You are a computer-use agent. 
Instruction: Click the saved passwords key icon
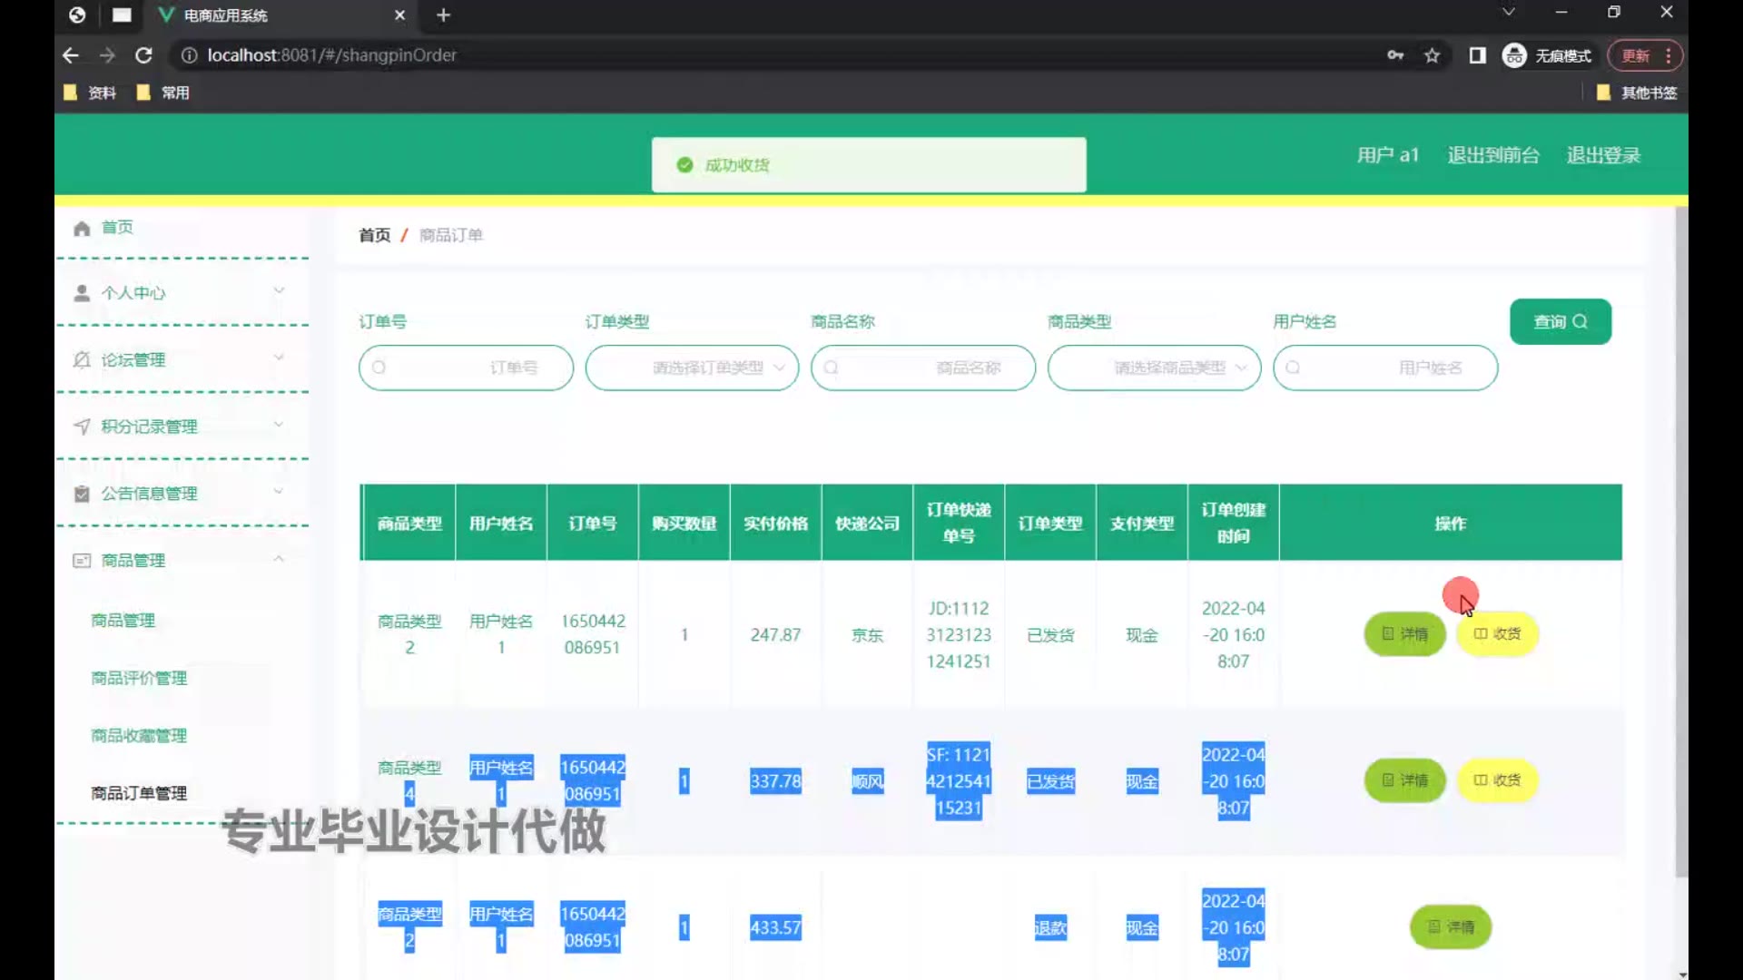pos(1395,55)
